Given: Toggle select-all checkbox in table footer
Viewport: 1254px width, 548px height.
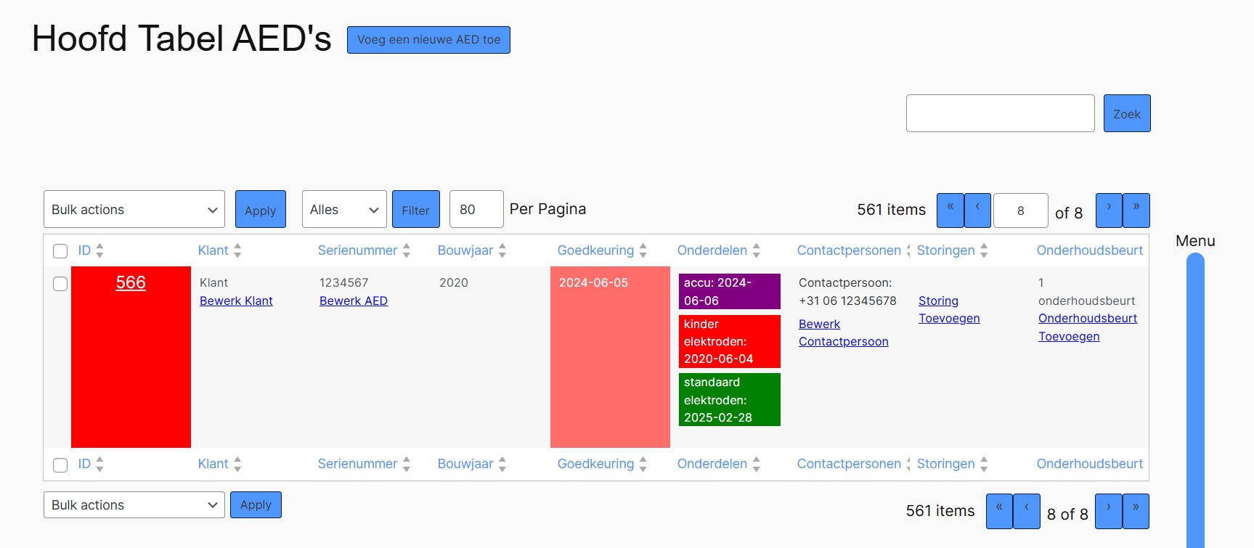Looking at the screenshot, I should pyautogui.click(x=60, y=465).
